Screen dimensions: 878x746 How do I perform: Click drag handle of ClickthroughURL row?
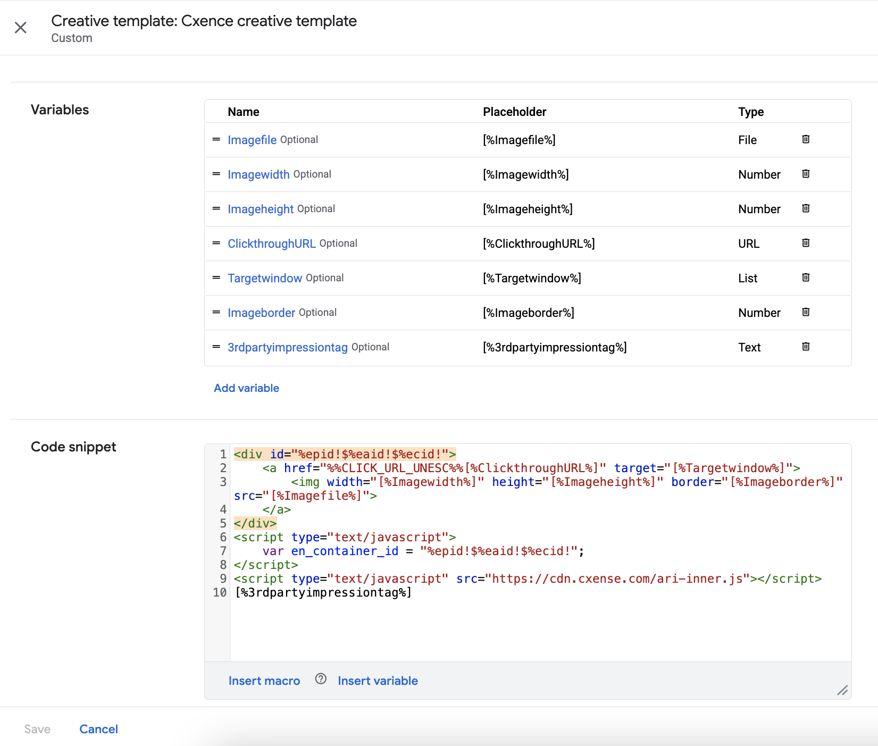216,243
